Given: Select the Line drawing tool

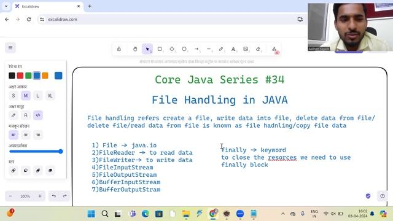Looking at the screenshot, I should [209, 49].
